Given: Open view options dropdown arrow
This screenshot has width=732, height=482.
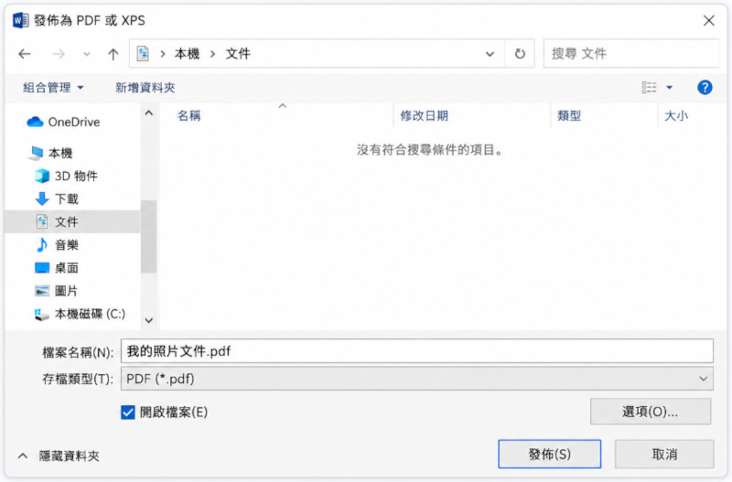Looking at the screenshot, I should click(x=669, y=87).
